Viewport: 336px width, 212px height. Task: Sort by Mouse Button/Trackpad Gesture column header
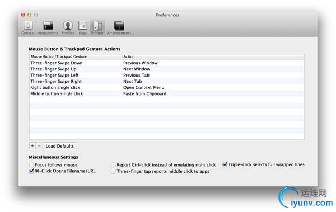[x=76, y=56]
